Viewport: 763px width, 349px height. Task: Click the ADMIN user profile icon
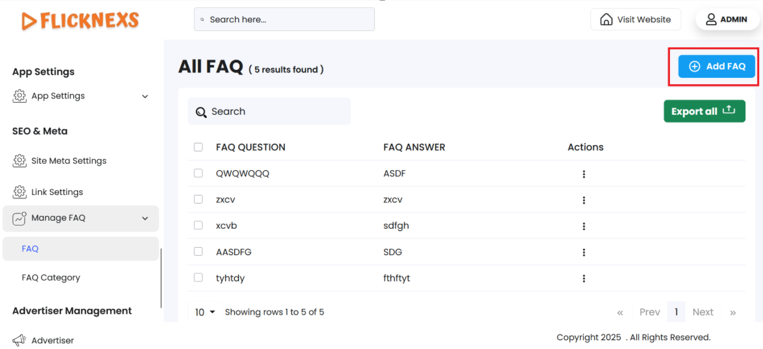(x=711, y=19)
